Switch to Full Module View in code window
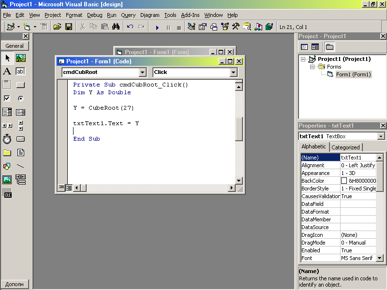Screen dimensions: 387x290 69,188
